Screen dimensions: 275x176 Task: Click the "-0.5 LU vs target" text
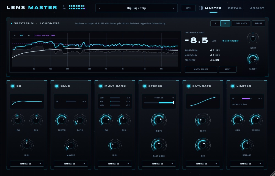point(230,41)
